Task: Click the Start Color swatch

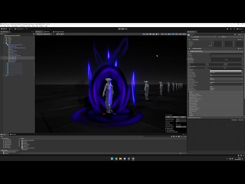Action: click(x=226, y=71)
